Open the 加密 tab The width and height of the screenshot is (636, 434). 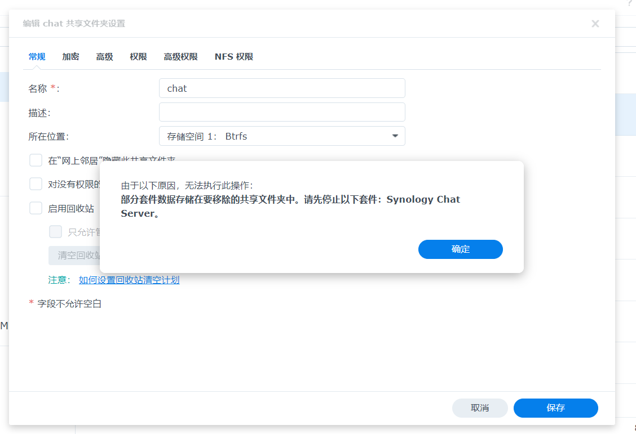point(70,57)
